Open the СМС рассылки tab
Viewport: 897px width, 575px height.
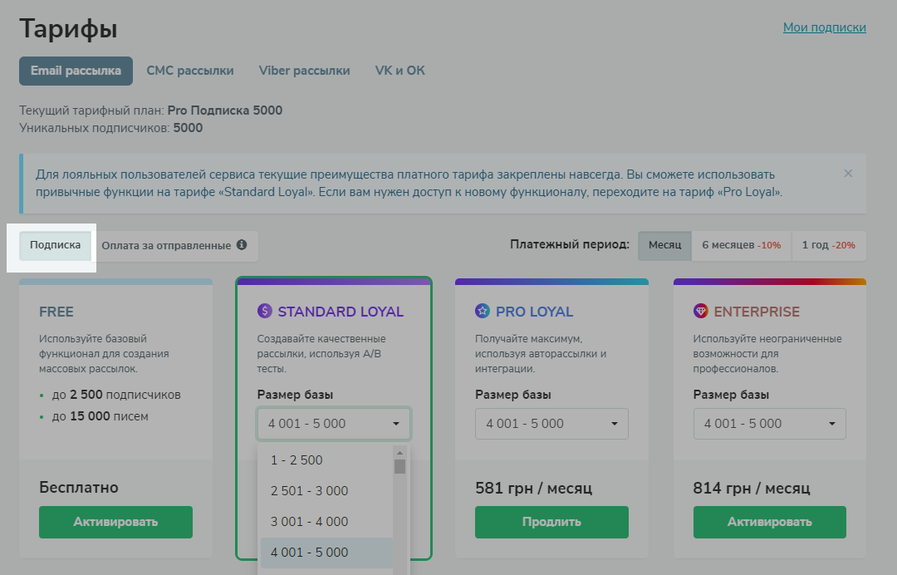coord(190,71)
